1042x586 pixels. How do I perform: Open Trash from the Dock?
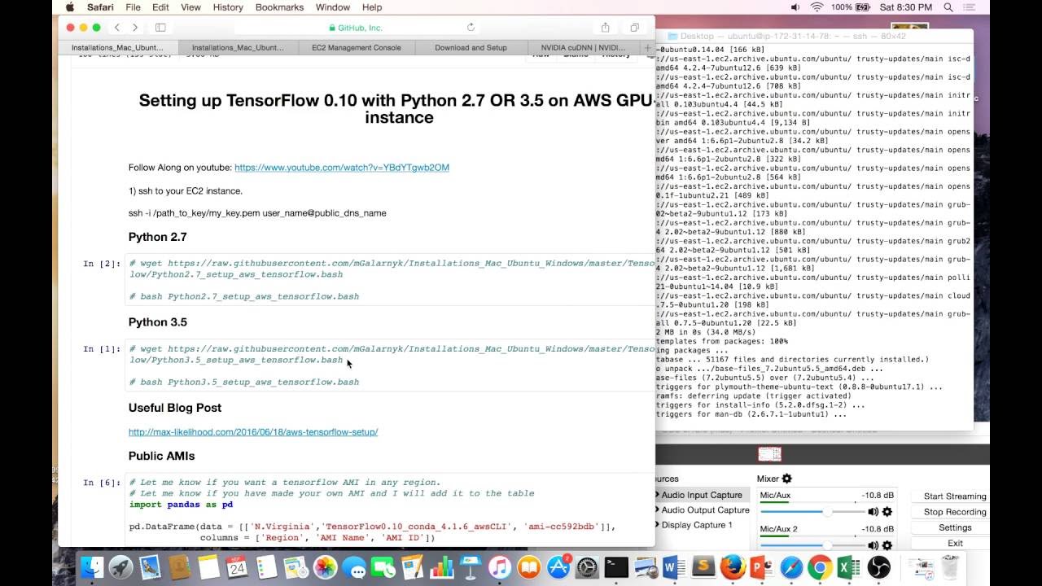pos(949,567)
